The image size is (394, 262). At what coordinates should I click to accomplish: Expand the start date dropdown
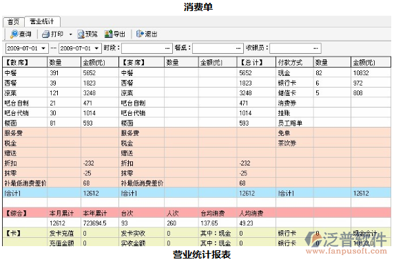(x=43, y=48)
